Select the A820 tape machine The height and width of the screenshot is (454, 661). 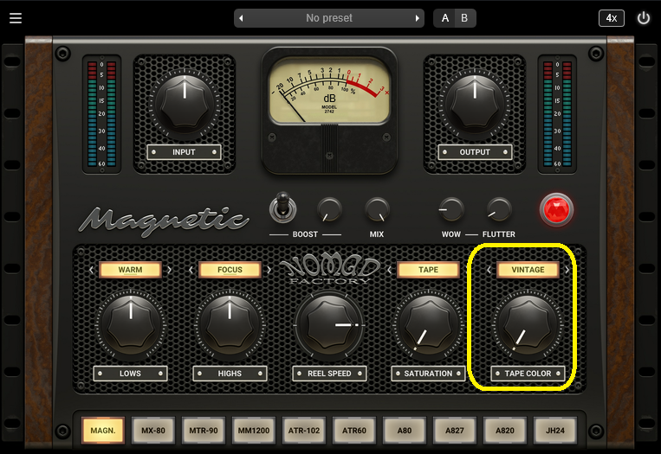(504, 431)
